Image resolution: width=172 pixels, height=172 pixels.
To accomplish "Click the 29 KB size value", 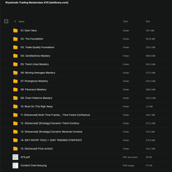I will coord(149,157).
